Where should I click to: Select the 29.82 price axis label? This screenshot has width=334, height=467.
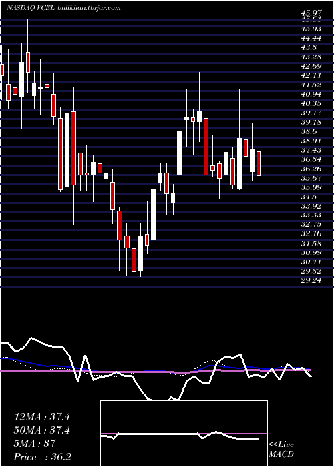coord(311,272)
